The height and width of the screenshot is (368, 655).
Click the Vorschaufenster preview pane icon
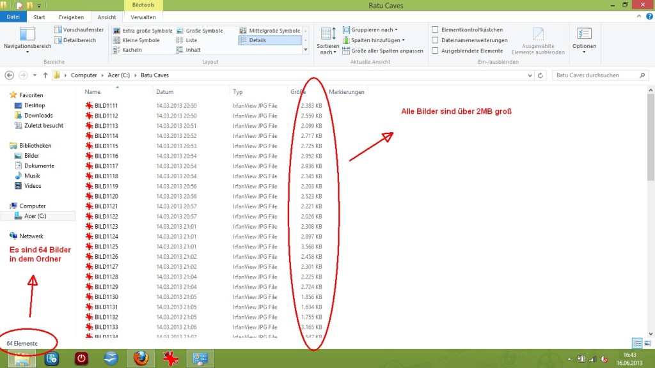58,30
